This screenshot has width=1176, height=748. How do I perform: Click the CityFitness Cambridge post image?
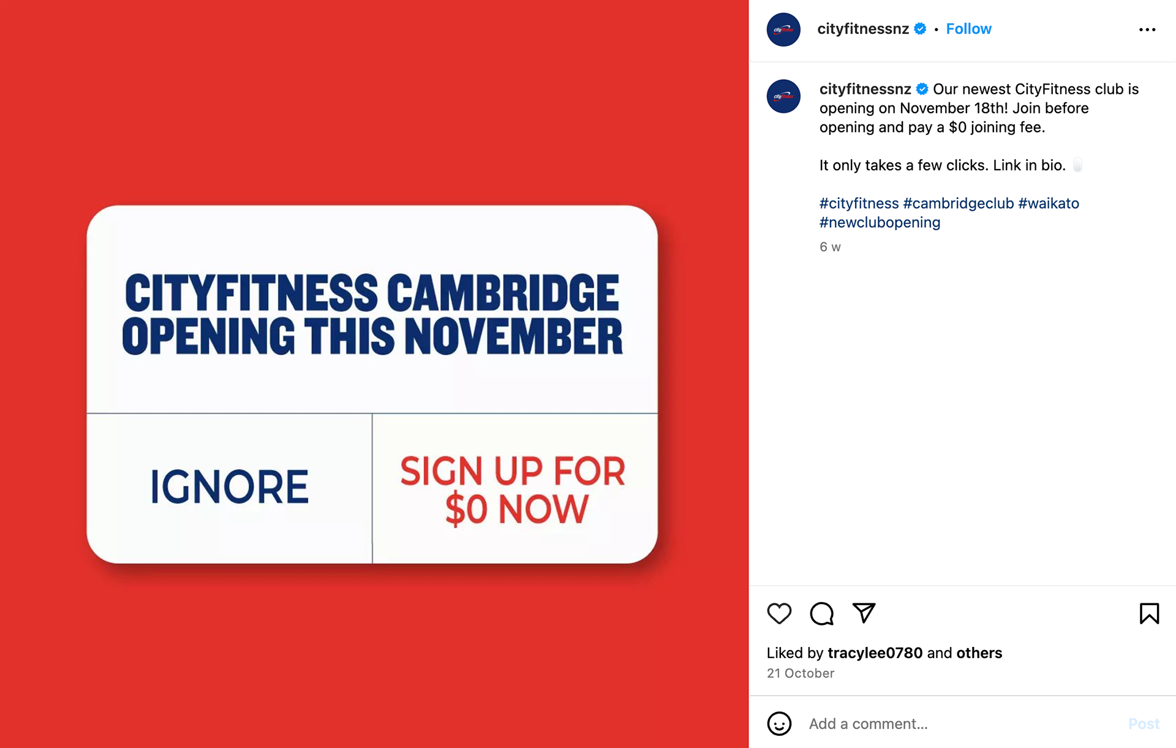[x=374, y=374]
